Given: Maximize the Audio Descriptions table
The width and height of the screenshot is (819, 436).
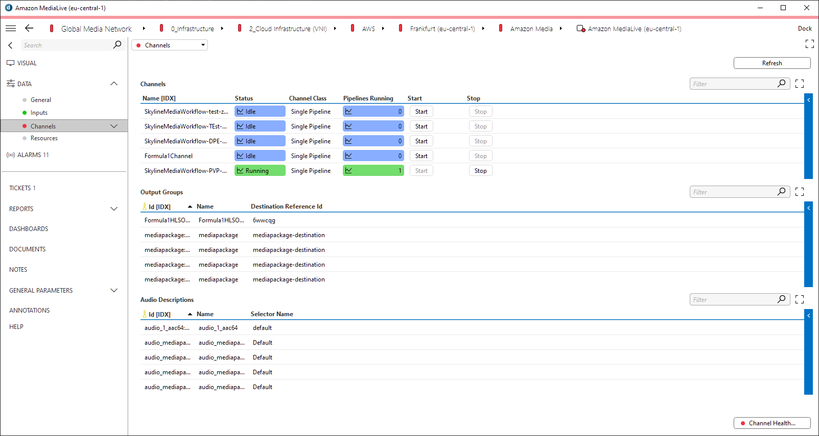Looking at the screenshot, I should point(800,299).
